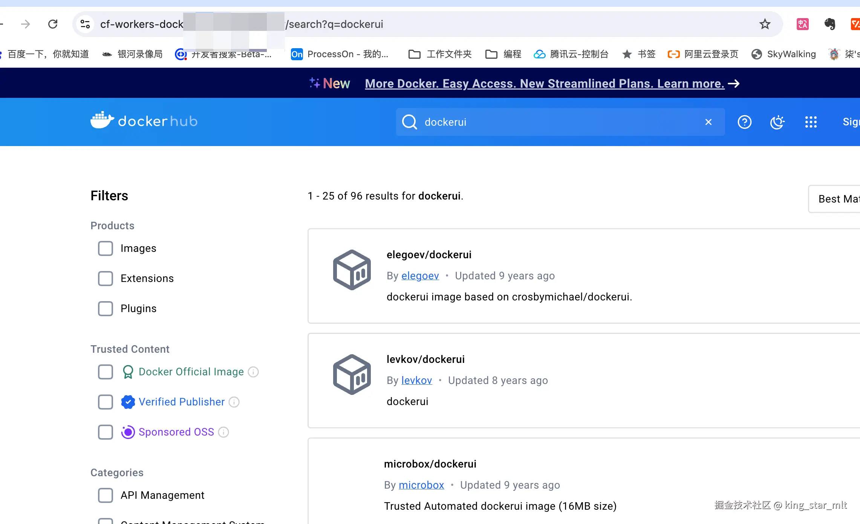Image resolution: width=860 pixels, height=524 pixels.
Task: Clear the dockerui search text
Action: coord(709,122)
